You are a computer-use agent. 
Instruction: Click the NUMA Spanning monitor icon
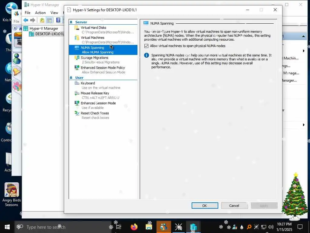click(x=77, y=48)
